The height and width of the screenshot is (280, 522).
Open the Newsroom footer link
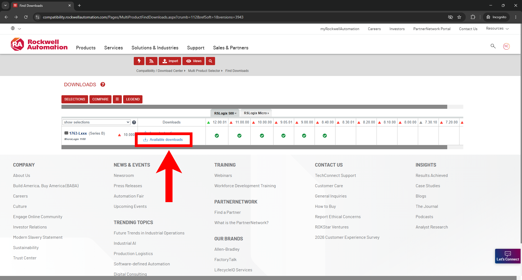(124, 176)
